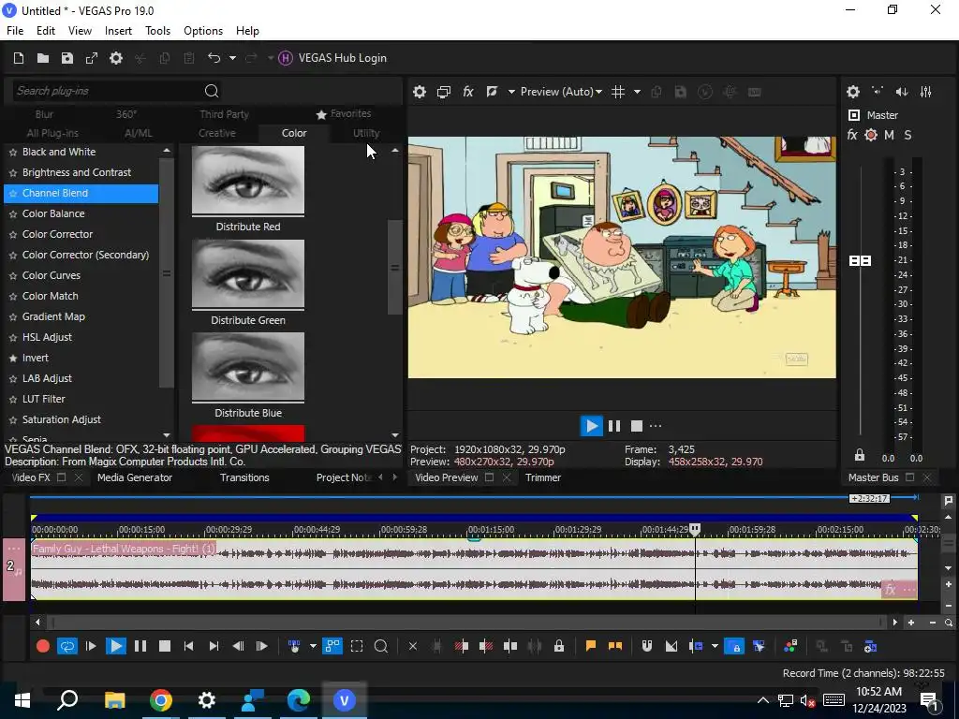Open more preview transport options ellipsis
This screenshot has height=719, width=959.
(x=656, y=426)
